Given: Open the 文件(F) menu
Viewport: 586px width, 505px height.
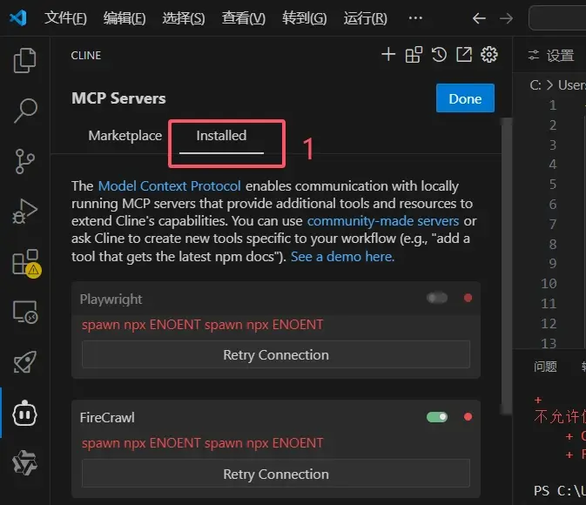Looking at the screenshot, I should tap(65, 18).
